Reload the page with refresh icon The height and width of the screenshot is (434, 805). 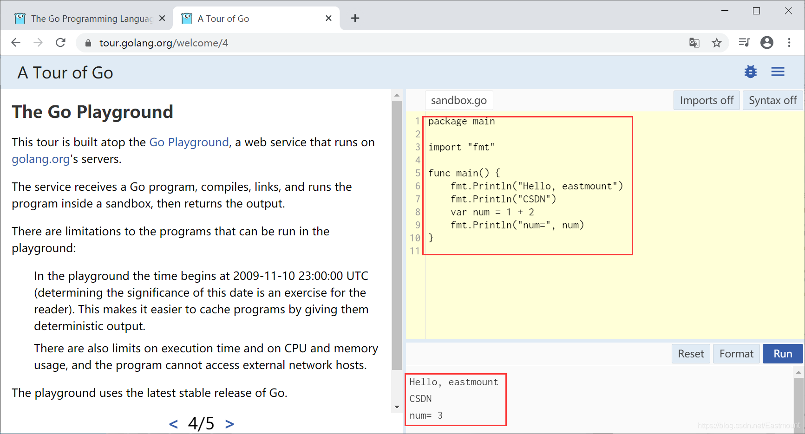[x=60, y=43]
